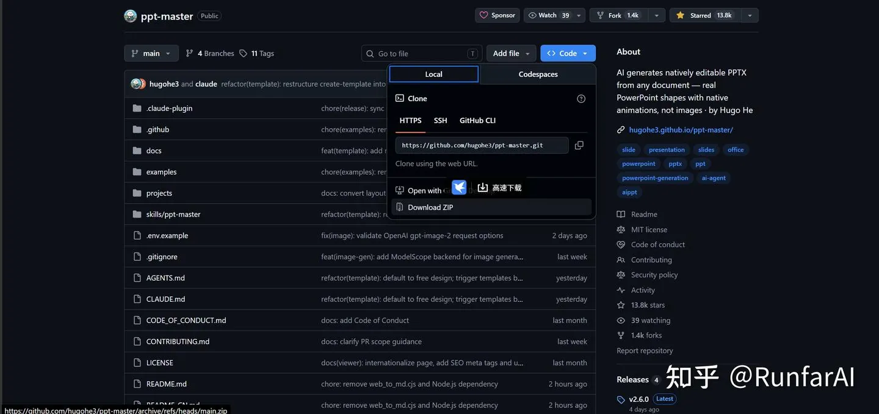Select the GitHub CLI clone tab
This screenshot has width=879, height=414.
(477, 121)
